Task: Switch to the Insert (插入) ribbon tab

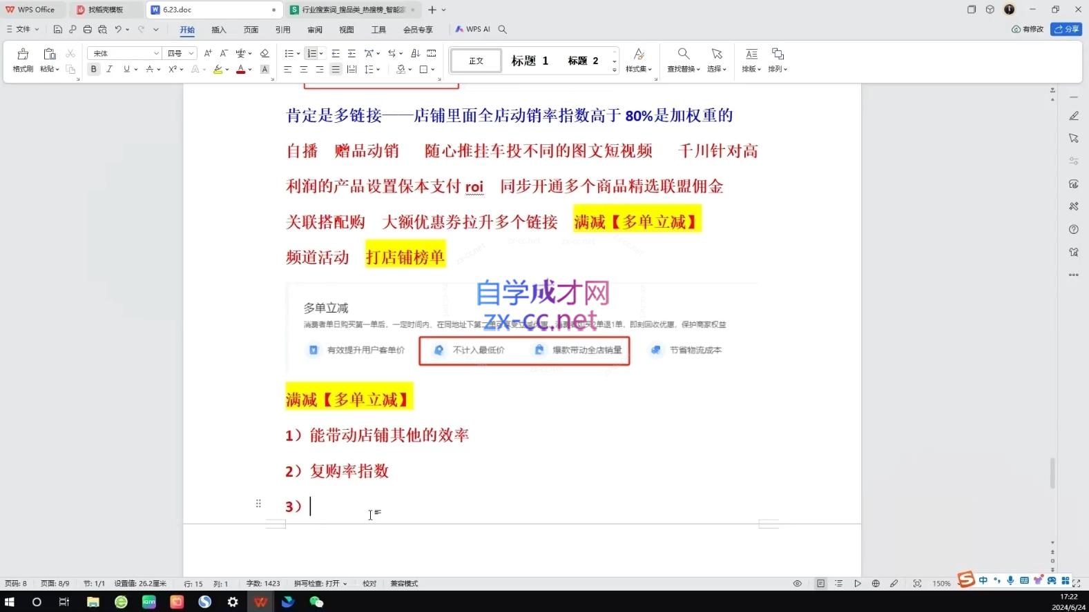Action: pyautogui.click(x=219, y=30)
